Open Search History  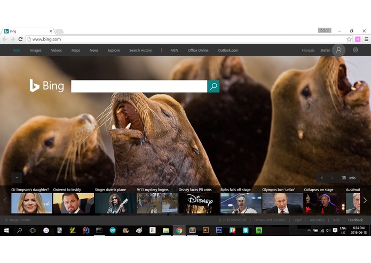(140, 50)
